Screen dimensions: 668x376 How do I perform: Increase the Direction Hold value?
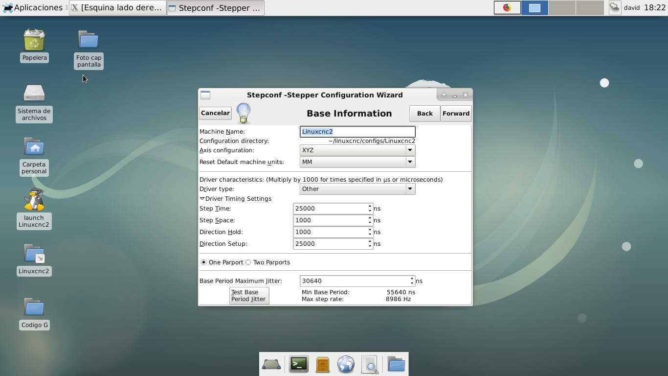tap(370, 230)
